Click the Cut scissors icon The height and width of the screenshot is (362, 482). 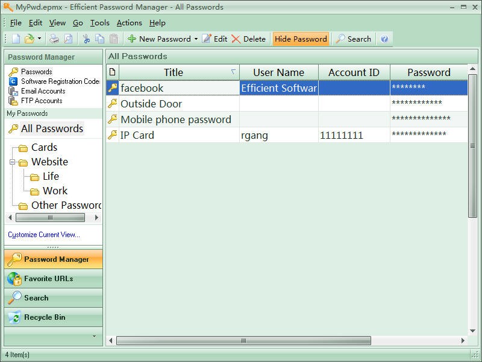click(x=86, y=39)
